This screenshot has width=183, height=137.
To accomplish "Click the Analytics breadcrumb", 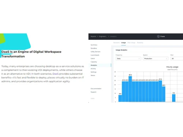I will coord(113,37).
